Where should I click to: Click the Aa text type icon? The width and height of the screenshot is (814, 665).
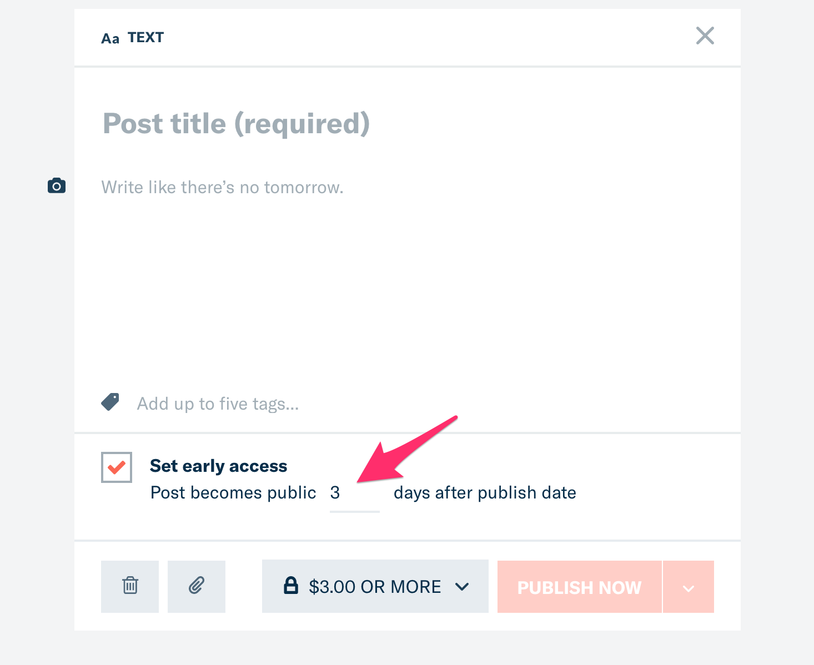[110, 38]
